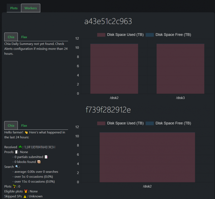Click the document icon after partials submitted
Image resolution: width=215 pixels, height=199 pixels.
click(46, 157)
